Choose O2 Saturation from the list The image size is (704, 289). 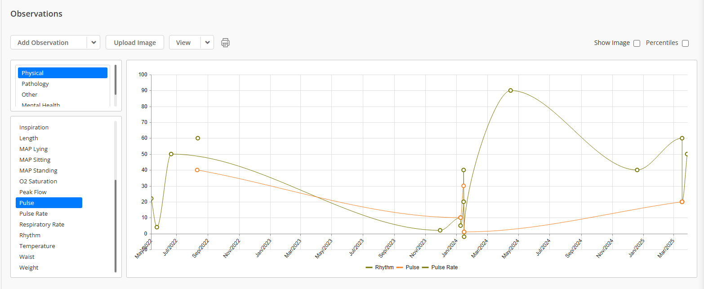click(x=38, y=181)
